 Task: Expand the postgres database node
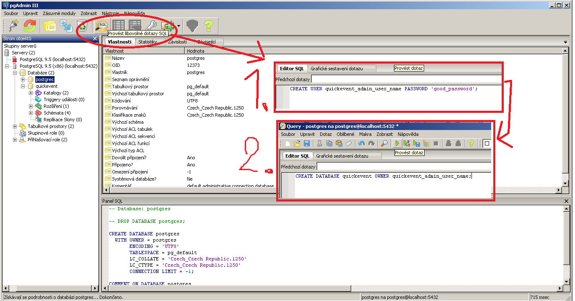click(x=23, y=79)
